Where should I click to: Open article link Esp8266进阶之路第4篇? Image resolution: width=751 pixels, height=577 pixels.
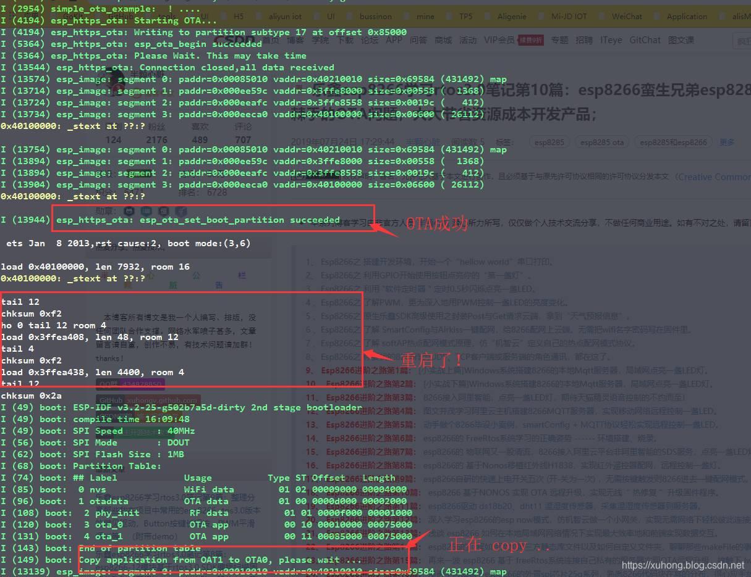372,411
